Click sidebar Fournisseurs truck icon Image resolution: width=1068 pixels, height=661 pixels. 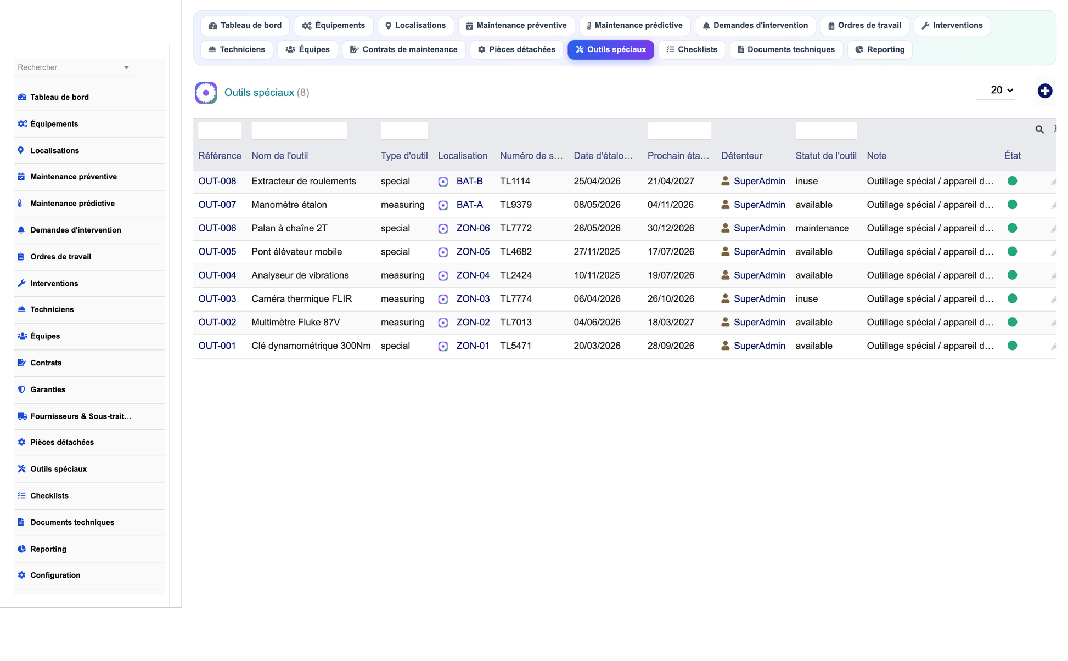[22, 416]
